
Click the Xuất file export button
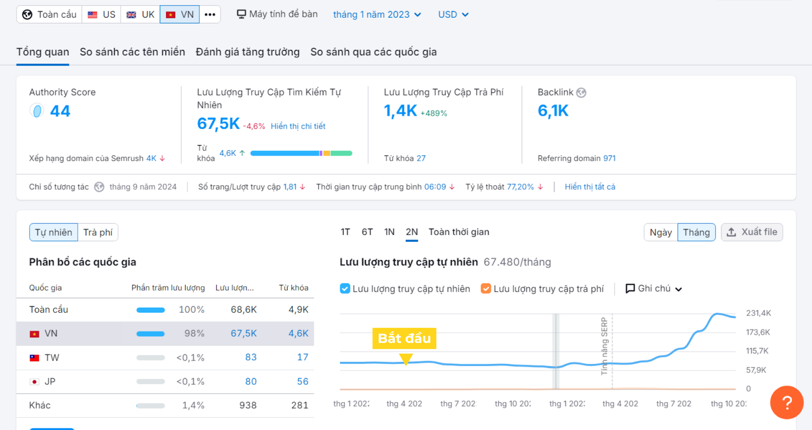click(752, 232)
